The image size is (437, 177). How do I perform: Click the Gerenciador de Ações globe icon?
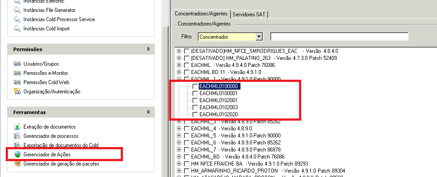click(x=17, y=155)
